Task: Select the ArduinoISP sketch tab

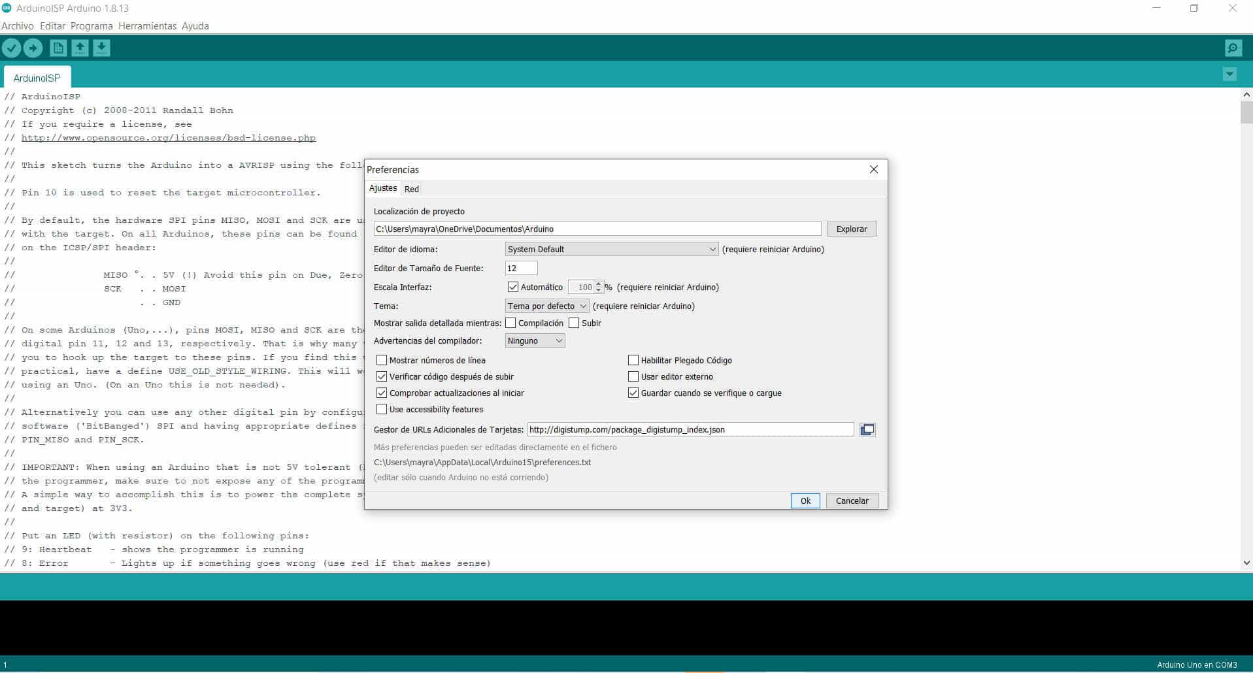Action: (x=37, y=78)
